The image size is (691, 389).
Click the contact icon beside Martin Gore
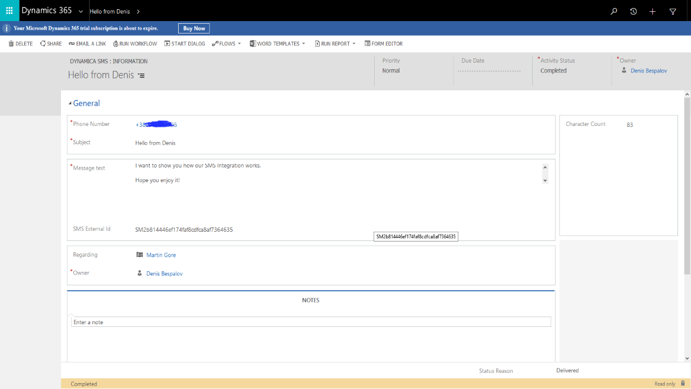pyautogui.click(x=140, y=254)
